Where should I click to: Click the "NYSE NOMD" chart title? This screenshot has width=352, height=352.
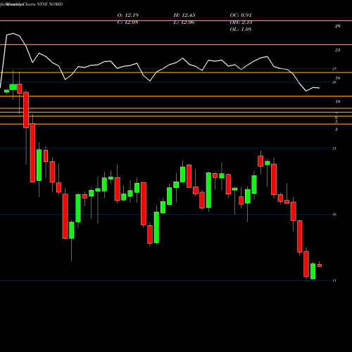tap(50, 4)
